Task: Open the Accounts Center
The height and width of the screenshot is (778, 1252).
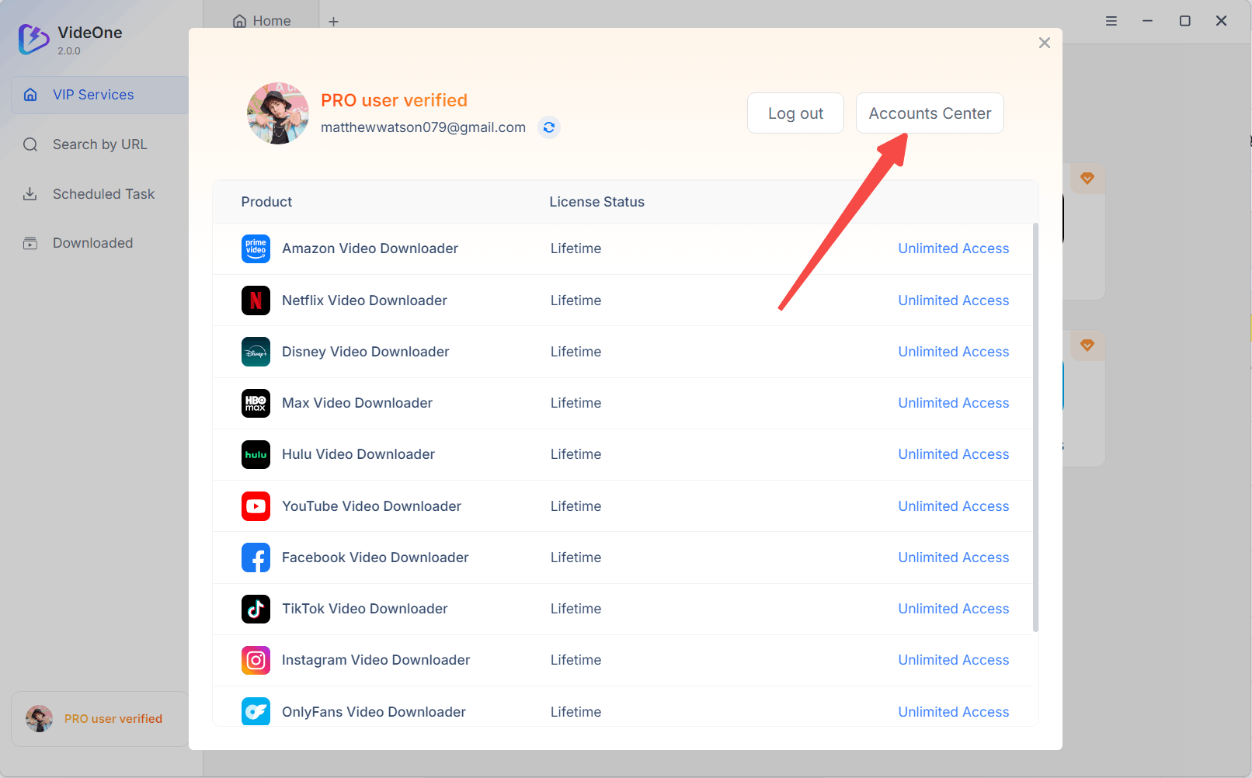Action: [x=930, y=113]
